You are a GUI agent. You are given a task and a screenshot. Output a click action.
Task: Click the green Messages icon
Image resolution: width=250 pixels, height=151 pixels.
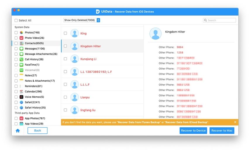(x=21, y=49)
